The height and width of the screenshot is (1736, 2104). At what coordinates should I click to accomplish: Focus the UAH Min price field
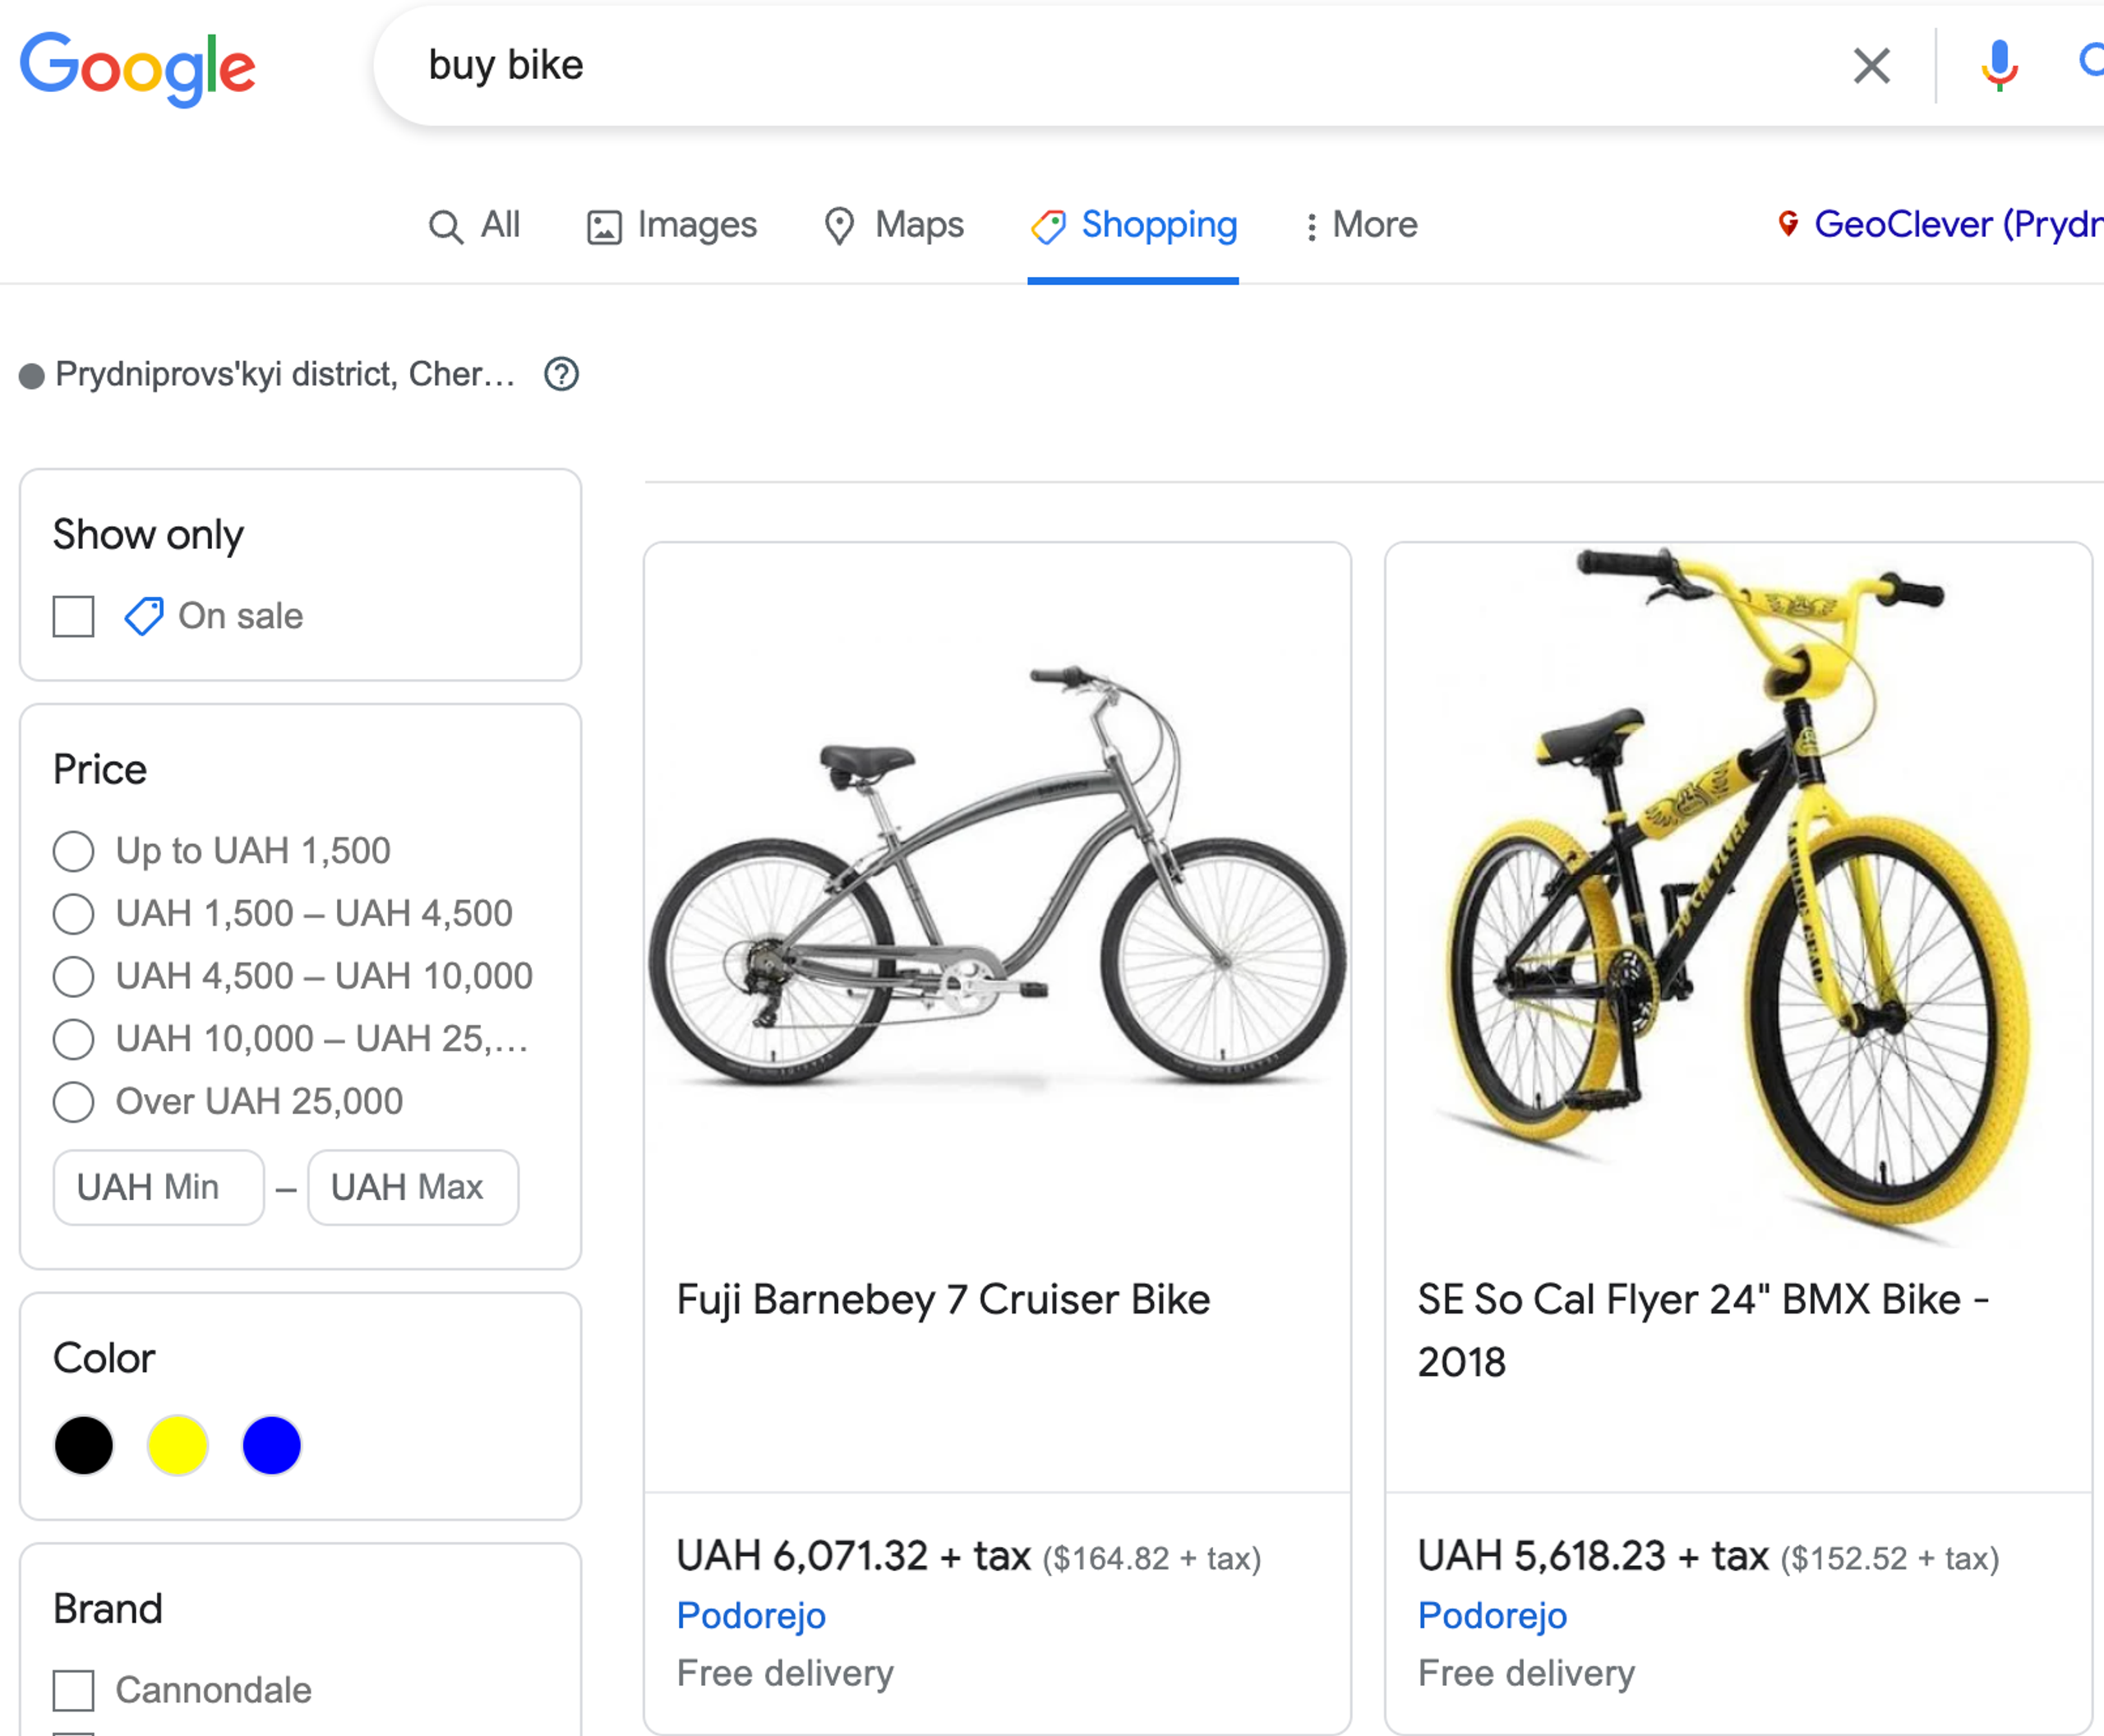[159, 1187]
